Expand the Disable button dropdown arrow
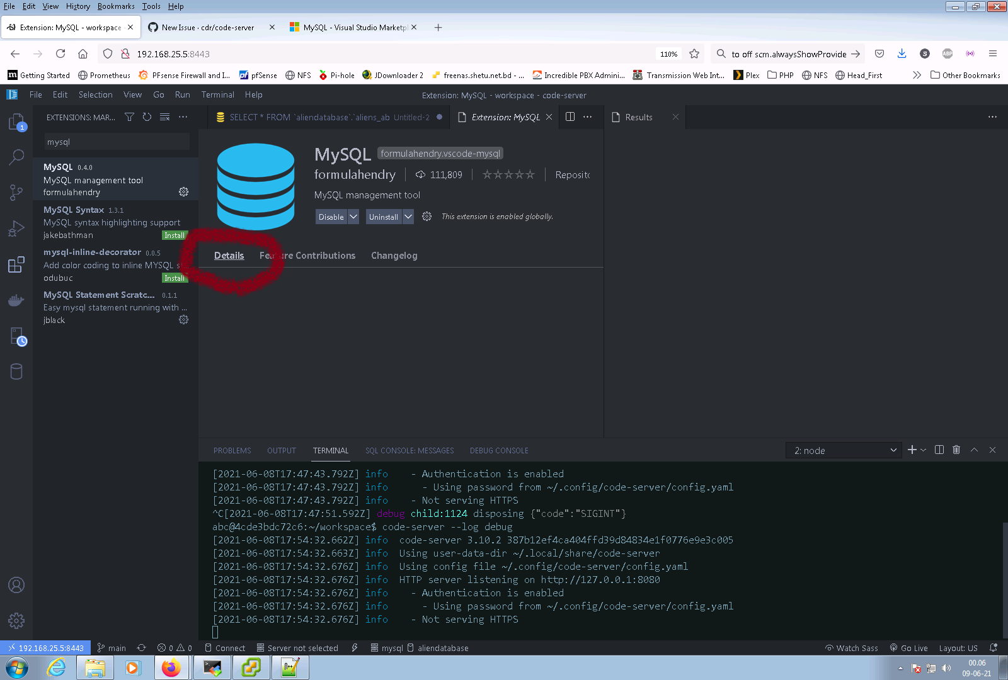This screenshot has width=1008, height=680. tap(353, 217)
